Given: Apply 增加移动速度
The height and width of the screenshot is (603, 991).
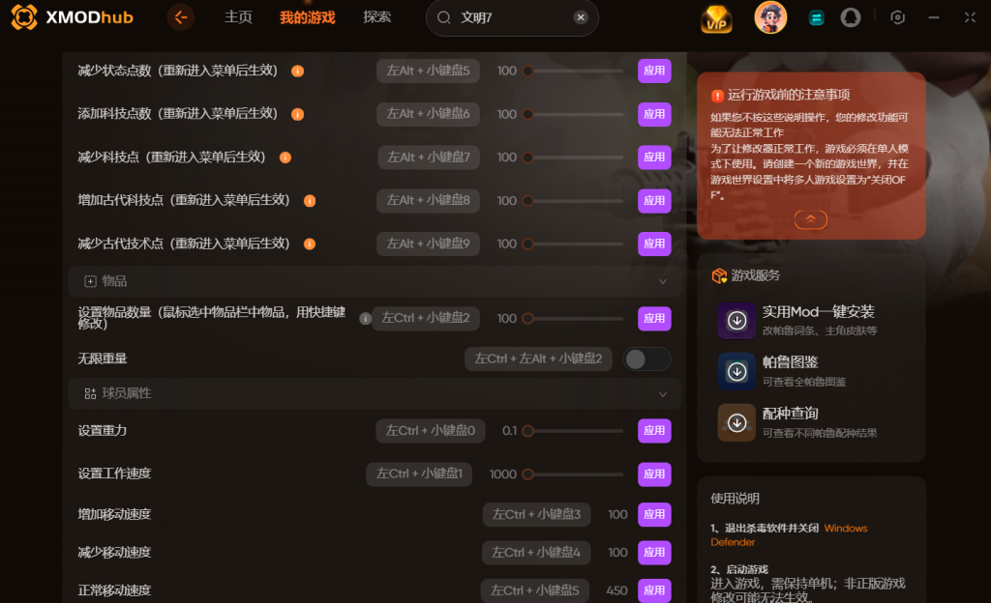Looking at the screenshot, I should (x=654, y=515).
